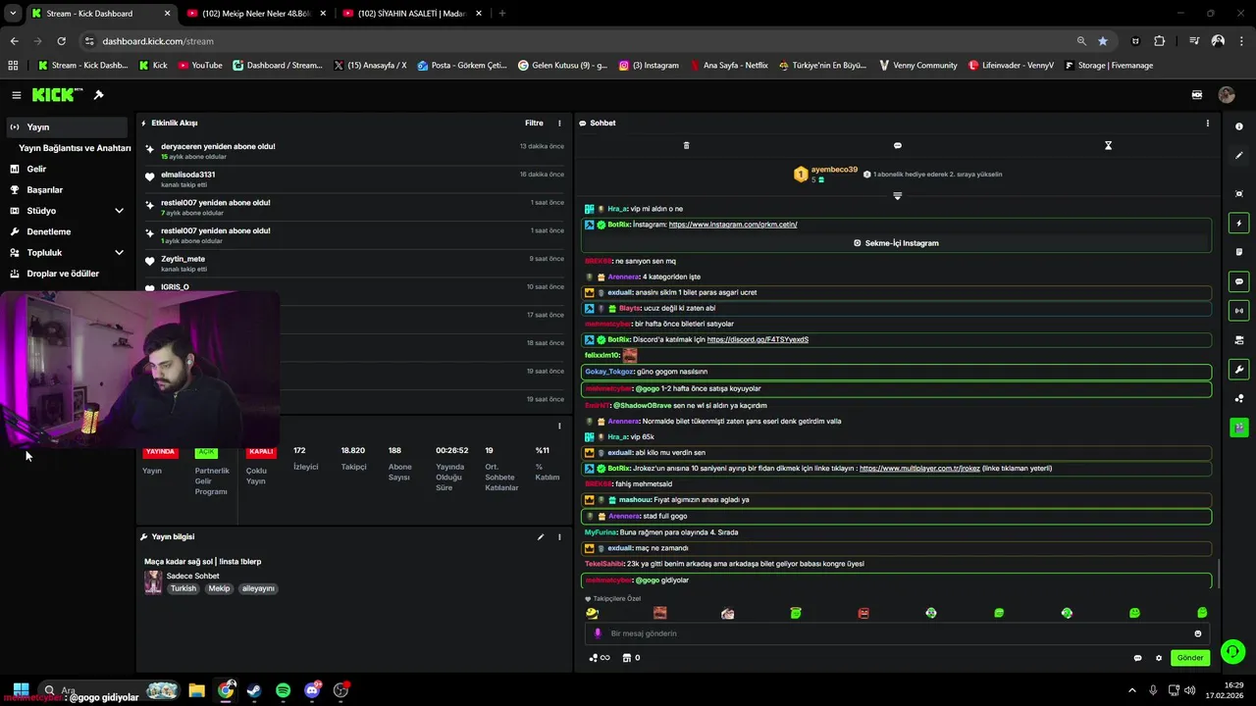The image size is (1256, 706).
Task: Open the multiplayer.com.tr link in chat
Action: pos(919,469)
